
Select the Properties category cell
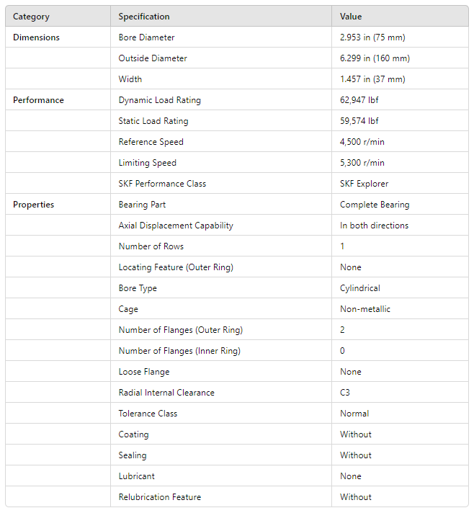click(34, 205)
